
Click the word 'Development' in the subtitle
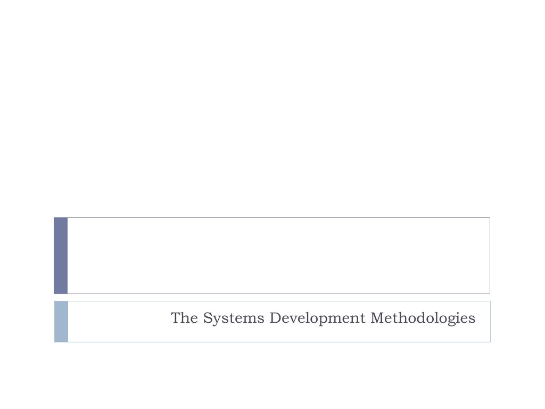pyautogui.click(x=317, y=318)
